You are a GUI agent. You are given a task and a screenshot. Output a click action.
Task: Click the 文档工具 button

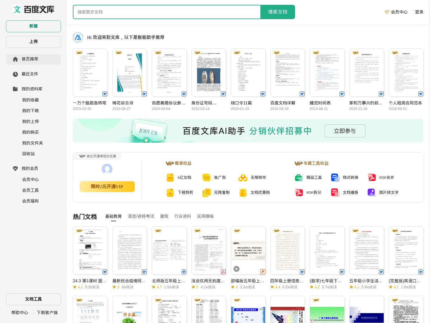[33, 299]
